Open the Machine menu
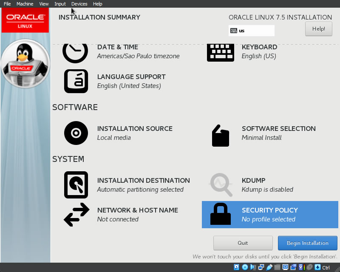 (x=25, y=4)
